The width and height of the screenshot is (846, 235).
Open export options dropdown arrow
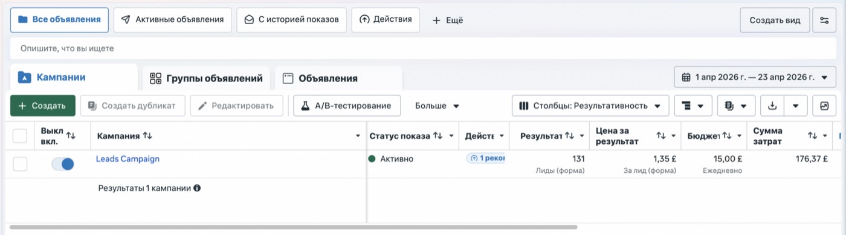pyautogui.click(x=796, y=106)
